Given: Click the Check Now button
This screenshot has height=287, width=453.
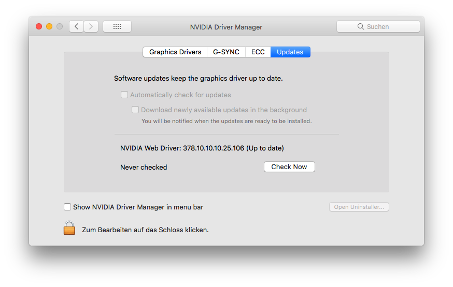Looking at the screenshot, I should (289, 167).
